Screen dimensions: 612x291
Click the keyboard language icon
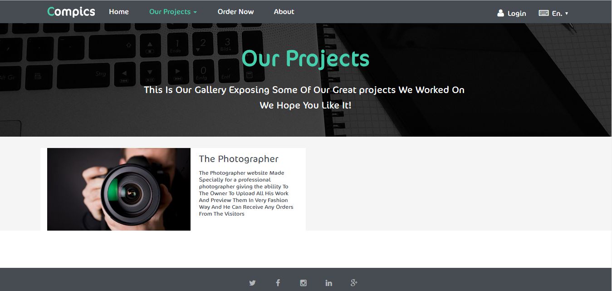pyautogui.click(x=543, y=13)
